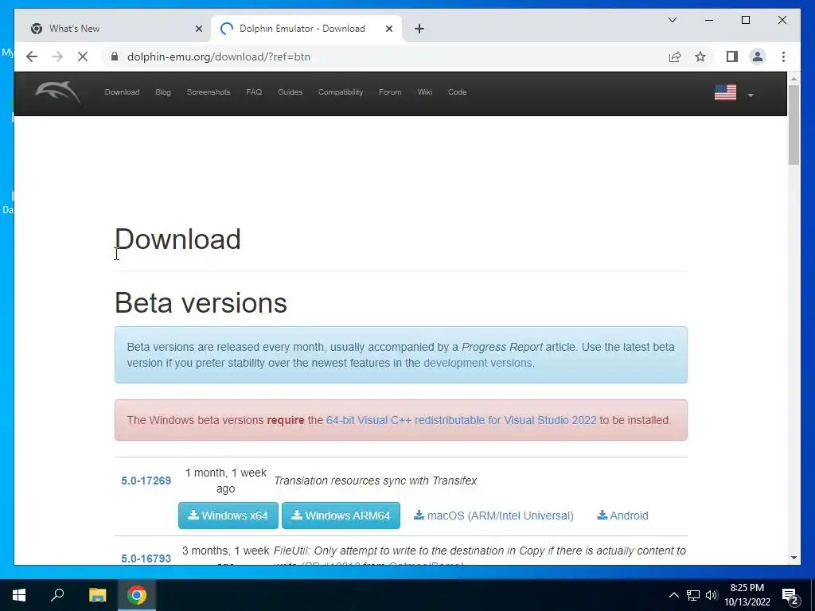The height and width of the screenshot is (611, 815).
Task: Click the Beta versions heading
Action: tap(201, 303)
